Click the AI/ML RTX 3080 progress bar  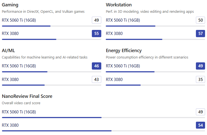pos(52,85)
